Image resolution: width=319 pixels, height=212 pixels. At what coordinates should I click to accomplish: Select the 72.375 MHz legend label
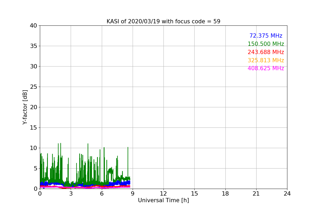coord(266,36)
